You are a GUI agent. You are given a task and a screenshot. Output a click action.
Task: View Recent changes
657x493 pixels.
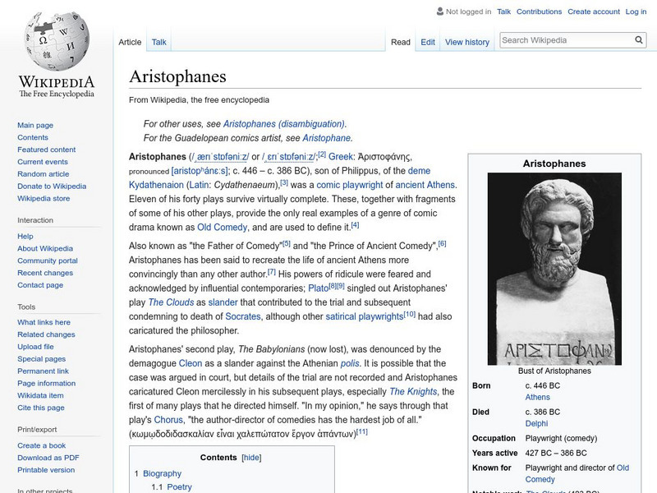tap(45, 273)
